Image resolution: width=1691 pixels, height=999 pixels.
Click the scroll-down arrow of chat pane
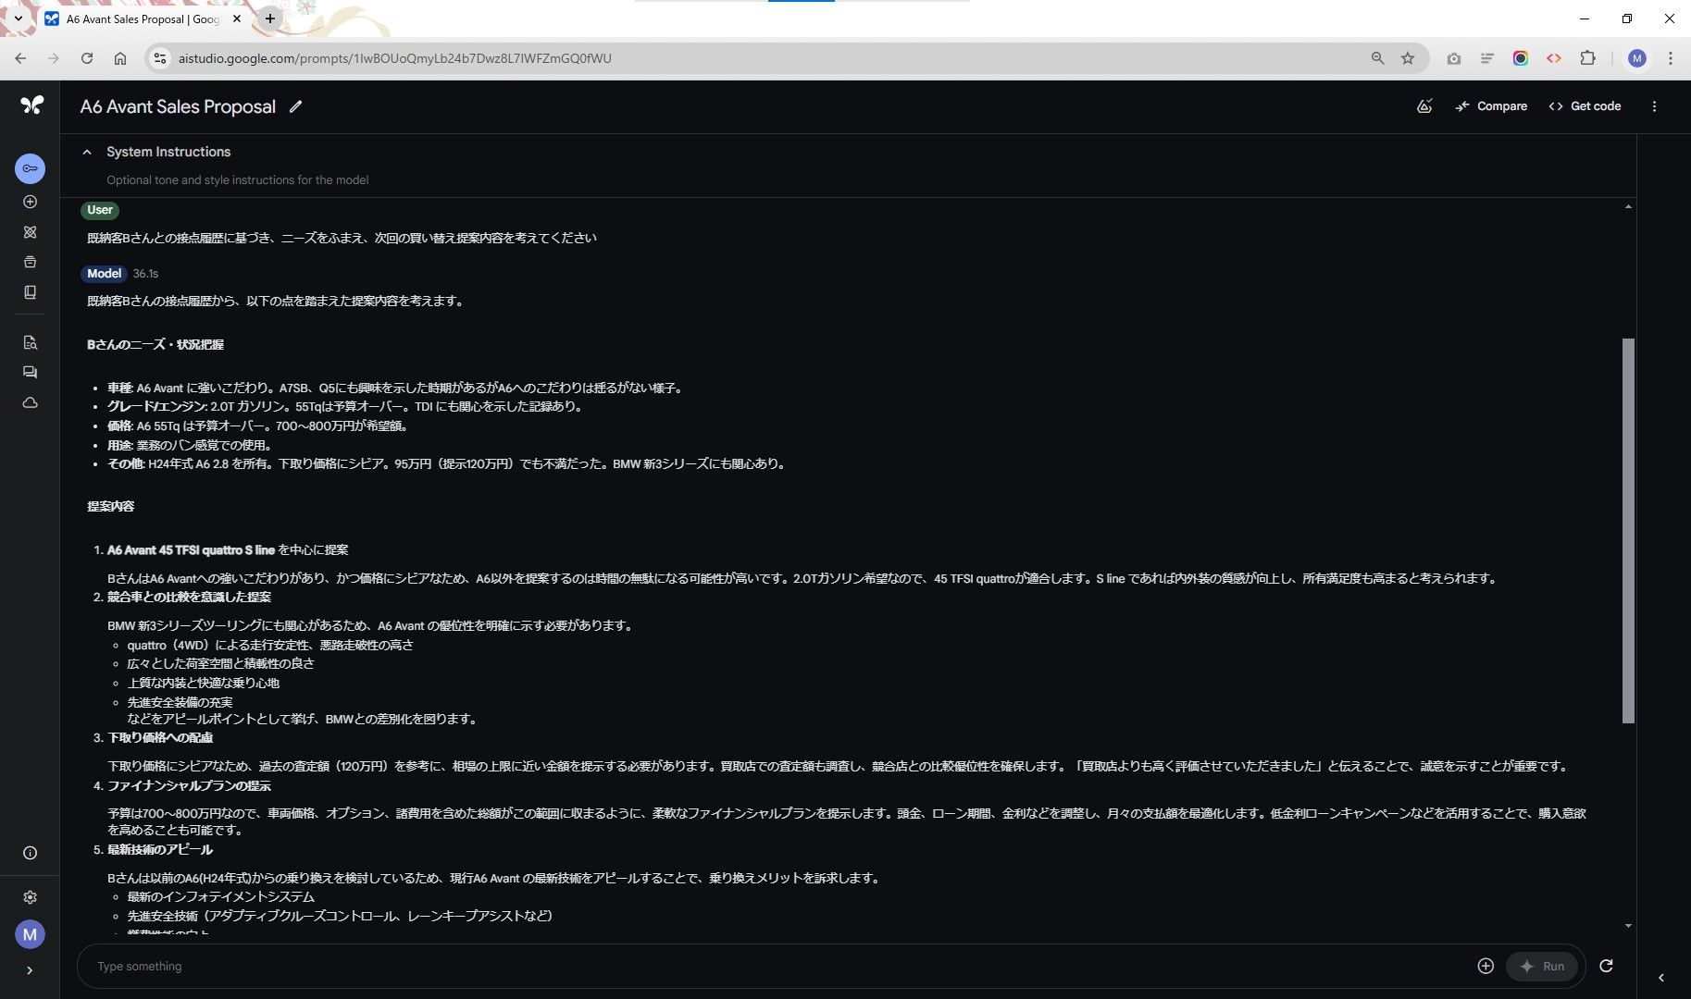(1628, 925)
